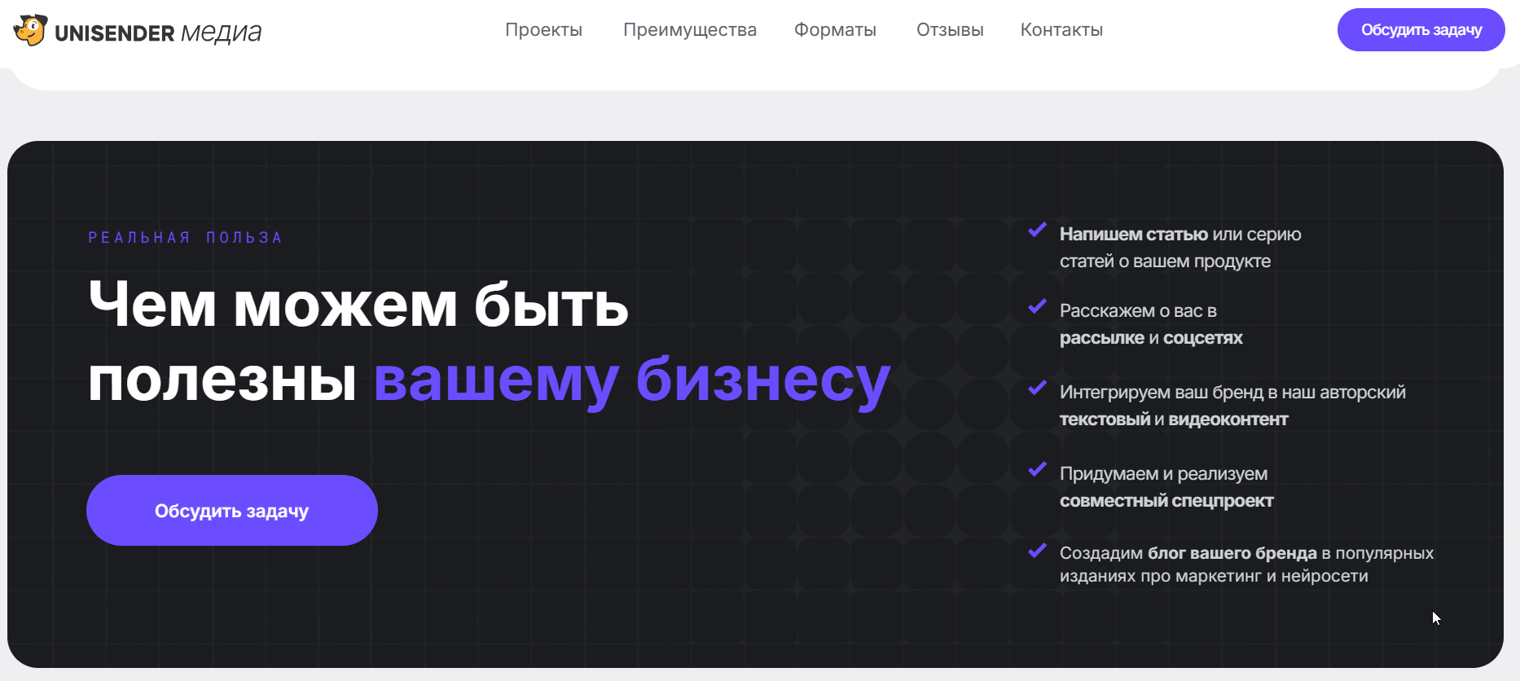The image size is (1520, 681).
Task: Open the Проекты menu item
Action: pyautogui.click(x=543, y=30)
